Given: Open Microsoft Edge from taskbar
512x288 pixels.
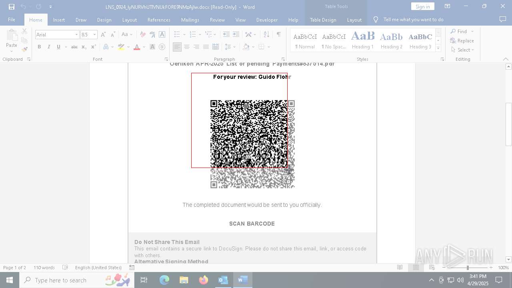Looking at the screenshot, I should pos(164,280).
